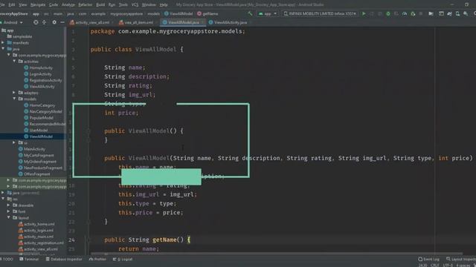Select LoginActivity in project tree

coord(38,74)
